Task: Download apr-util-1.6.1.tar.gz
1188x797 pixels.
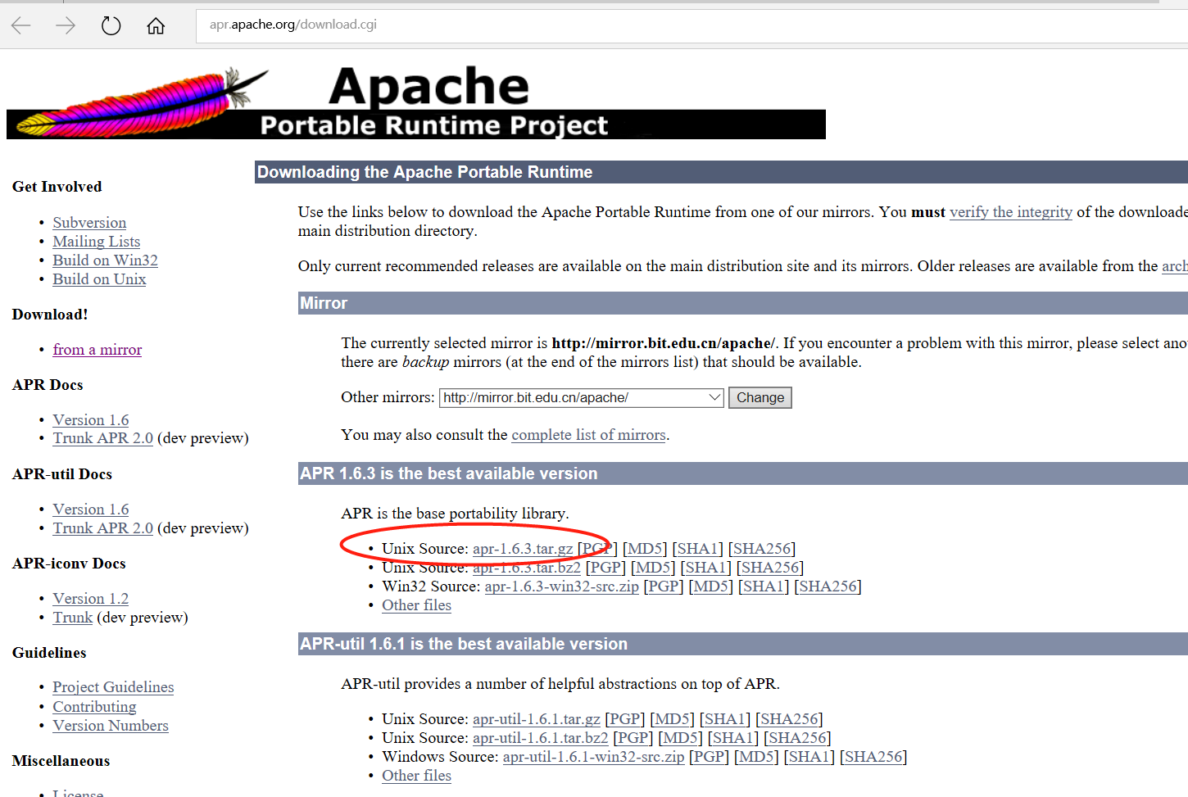Action: click(x=537, y=719)
